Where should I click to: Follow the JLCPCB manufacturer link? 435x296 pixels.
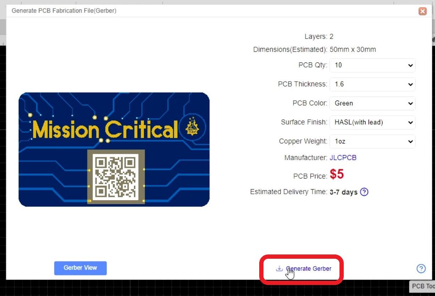pyautogui.click(x=343, y=158)
